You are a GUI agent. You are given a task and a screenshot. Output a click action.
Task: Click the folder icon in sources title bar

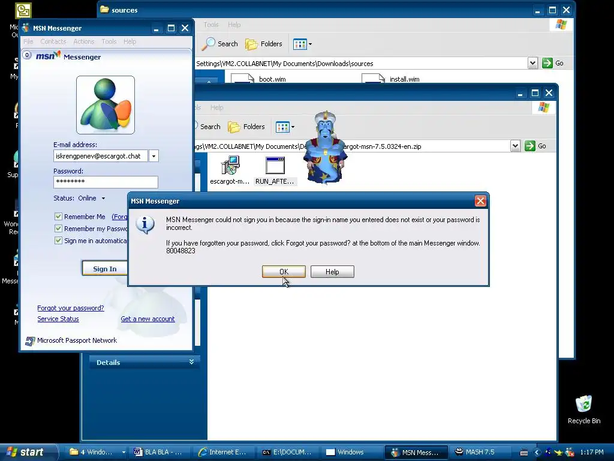click(104, 10)
